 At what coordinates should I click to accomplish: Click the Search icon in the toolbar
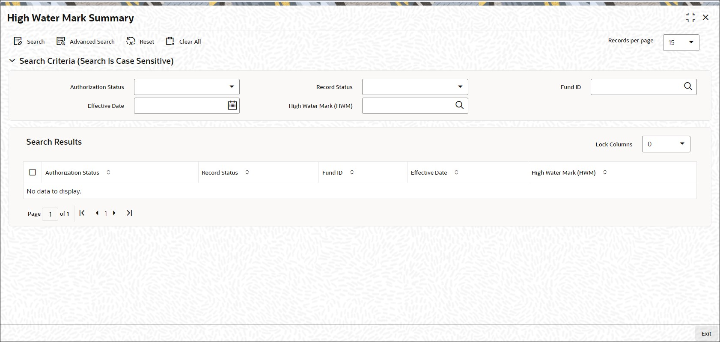click(x=18, y=41)
